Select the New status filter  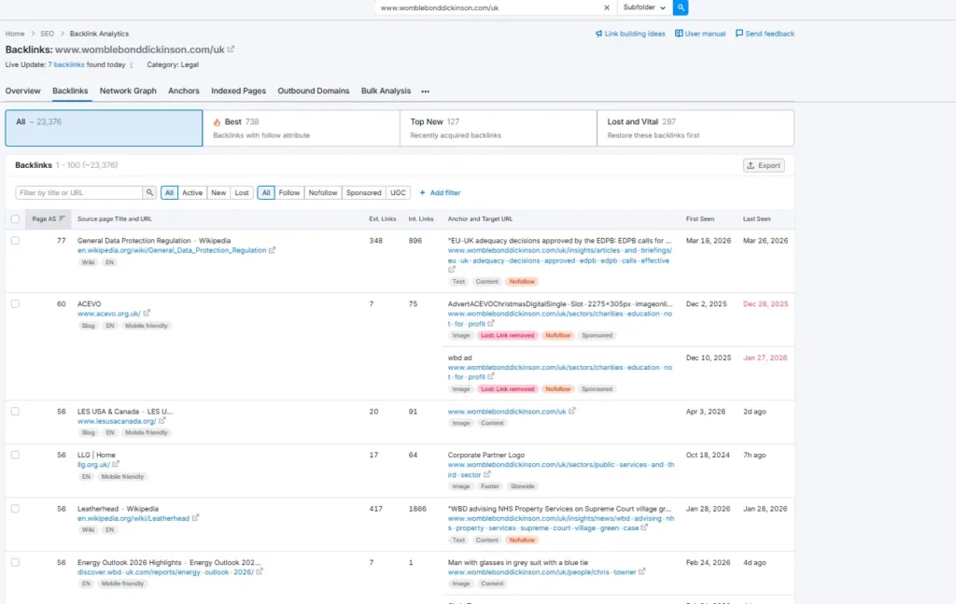click(x=218, y=192)
